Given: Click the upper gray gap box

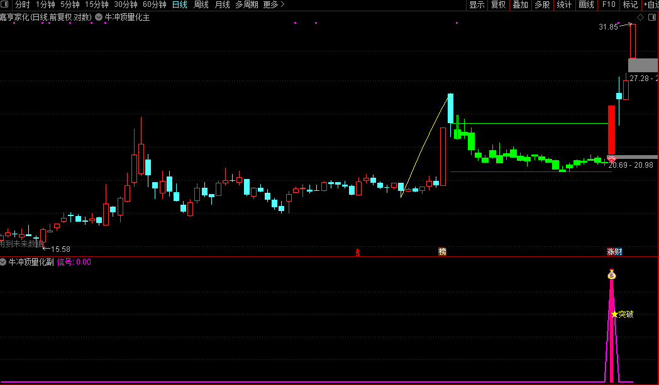Looking at the screenshot, I should (x=643, y=65).
